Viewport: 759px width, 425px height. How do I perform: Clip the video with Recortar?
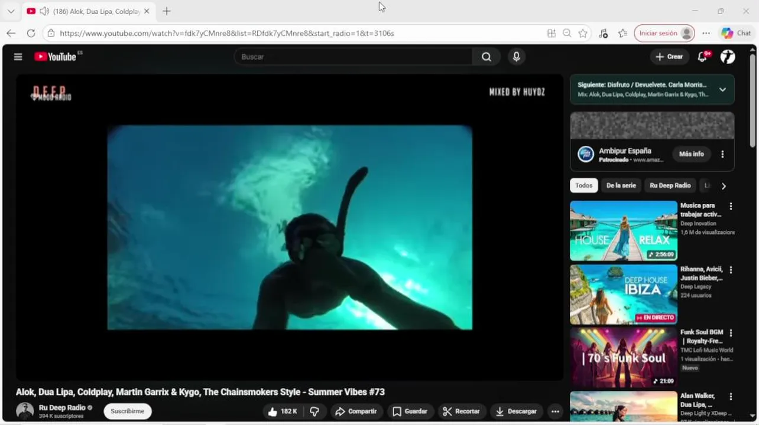coord(461,411)
